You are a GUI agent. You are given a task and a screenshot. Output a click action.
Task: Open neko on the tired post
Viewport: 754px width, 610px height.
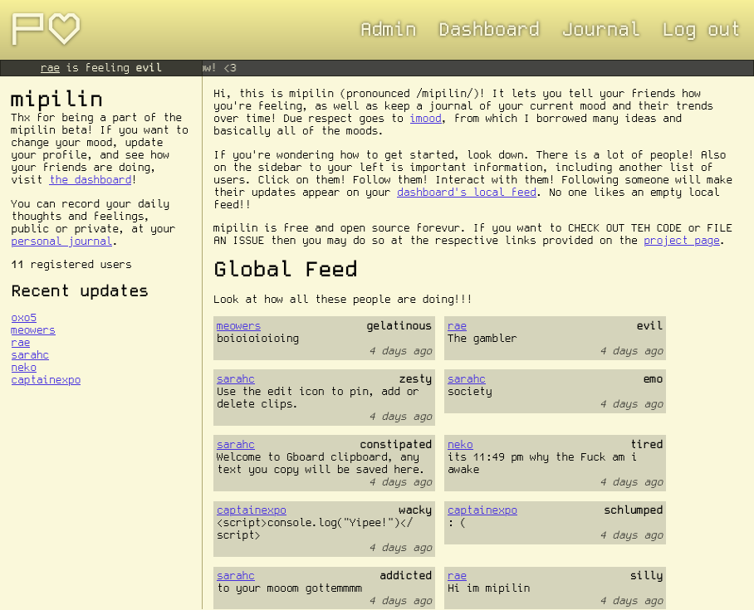tap(460, 445)
